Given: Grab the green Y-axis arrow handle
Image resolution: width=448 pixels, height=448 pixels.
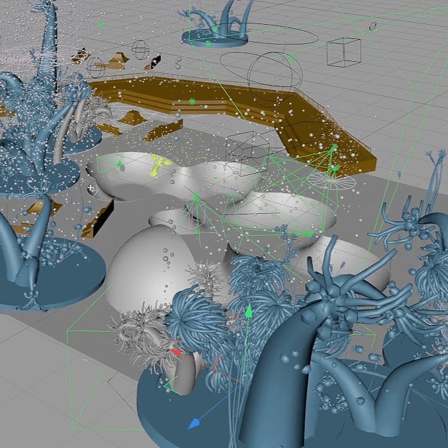Looking at the screenshot, I should click(x=249, y=311).
